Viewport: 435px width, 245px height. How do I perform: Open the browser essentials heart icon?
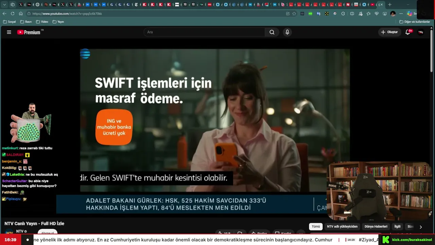point(377,14)
